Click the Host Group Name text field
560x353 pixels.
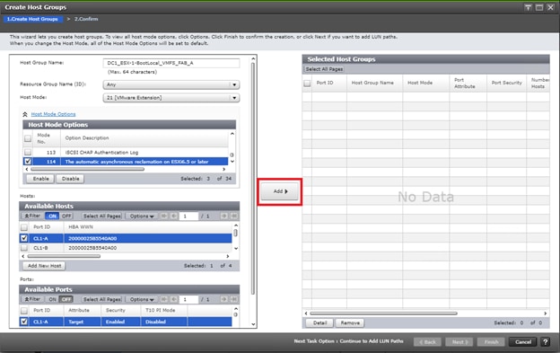pyautogui.click(x=171, y=63)
